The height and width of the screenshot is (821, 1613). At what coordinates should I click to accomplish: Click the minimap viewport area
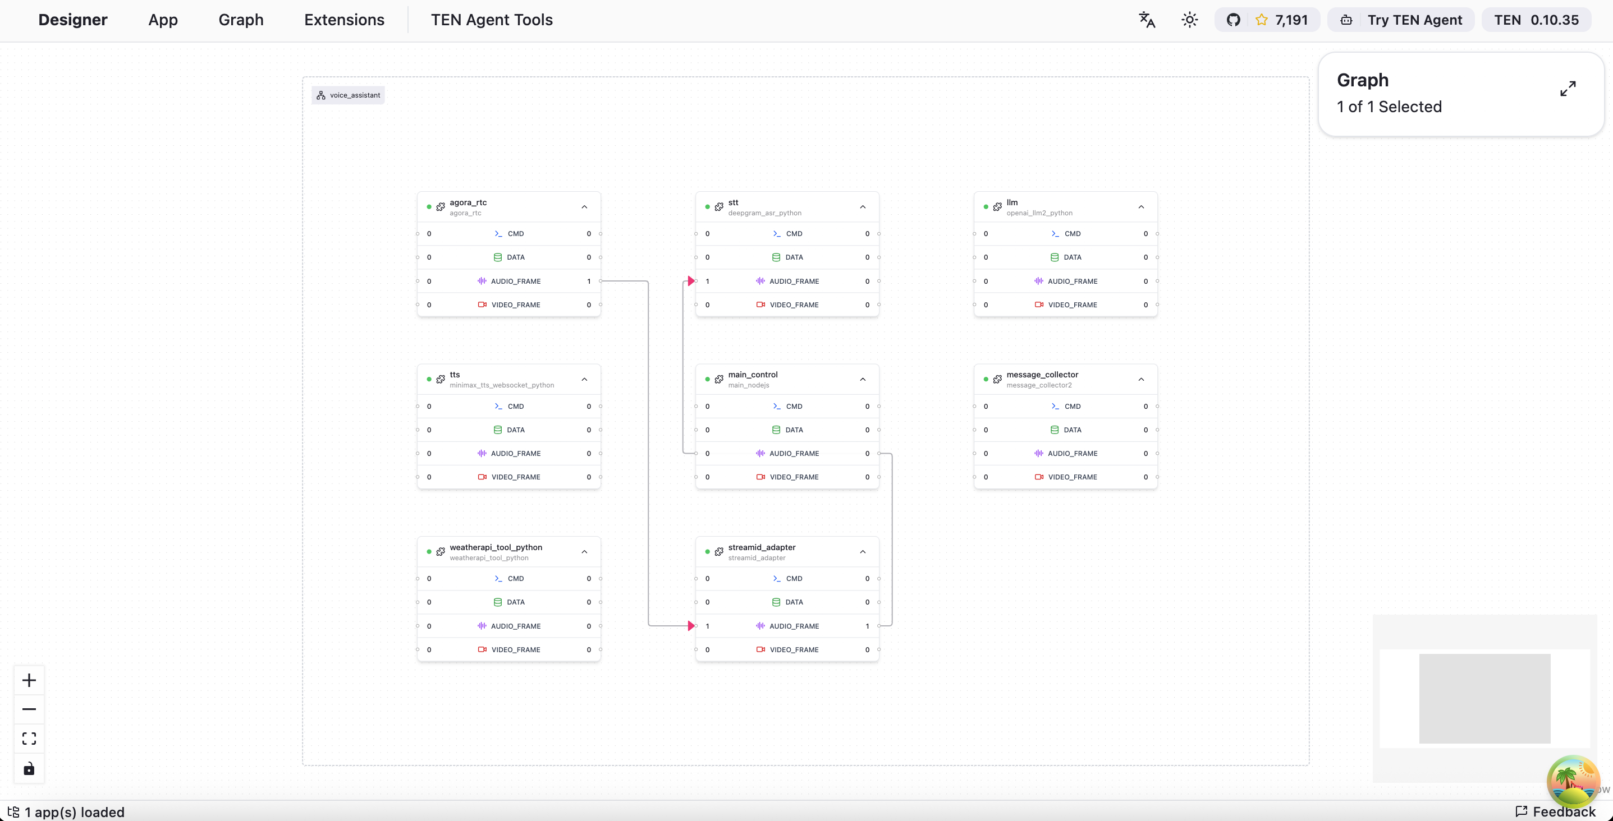point(1484,698)
